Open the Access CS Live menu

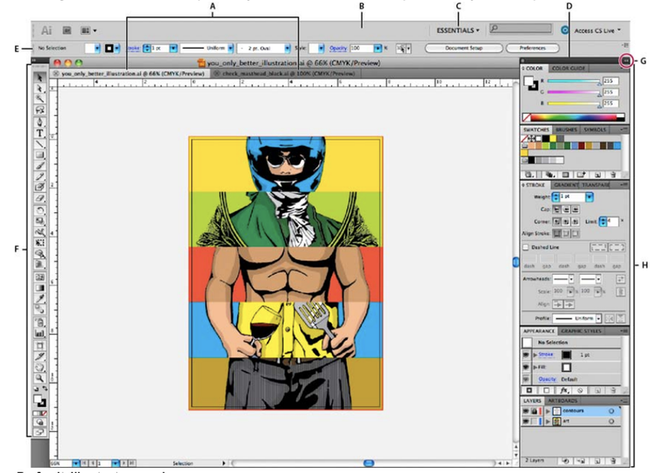[x=597, y=30]
